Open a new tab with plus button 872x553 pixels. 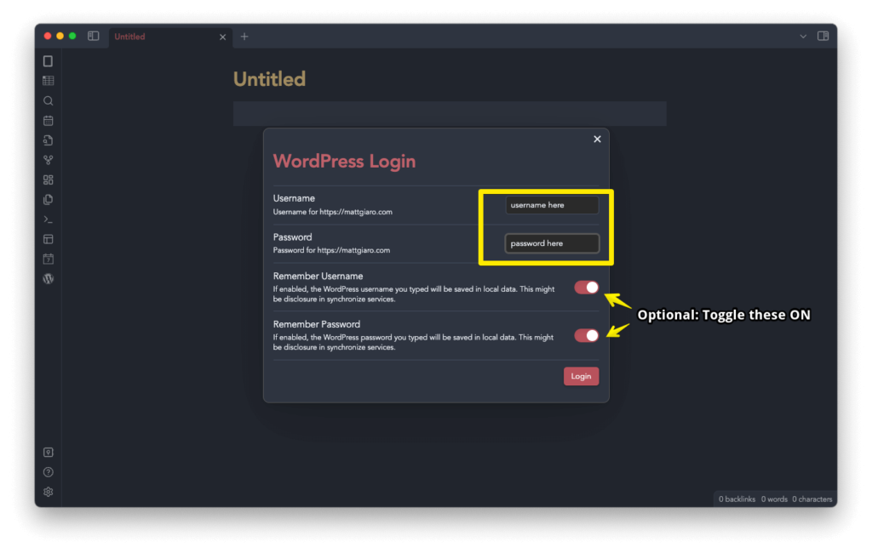coord(244,37)
